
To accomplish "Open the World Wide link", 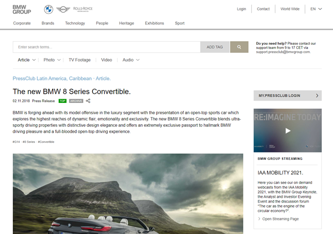I will pyautogui.click(x=290, y=9).
